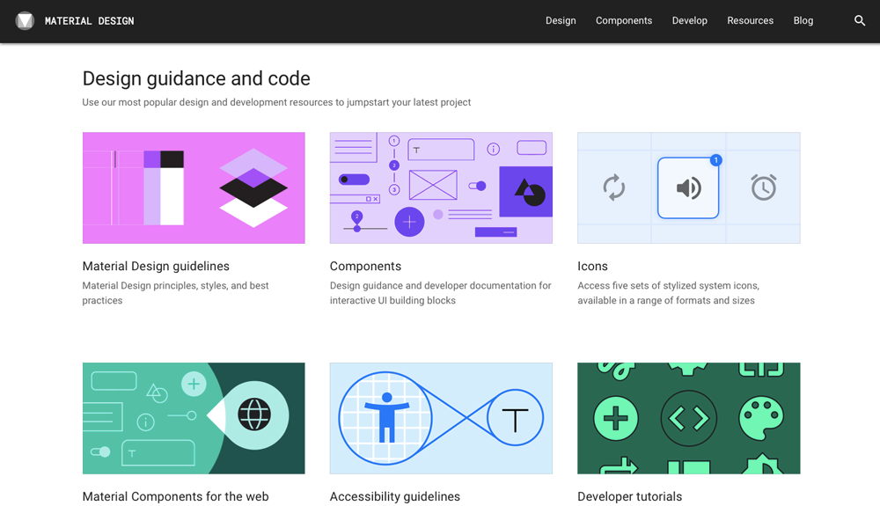
Task: Click the palette icon in tutorials card
Action: [761, 419]
